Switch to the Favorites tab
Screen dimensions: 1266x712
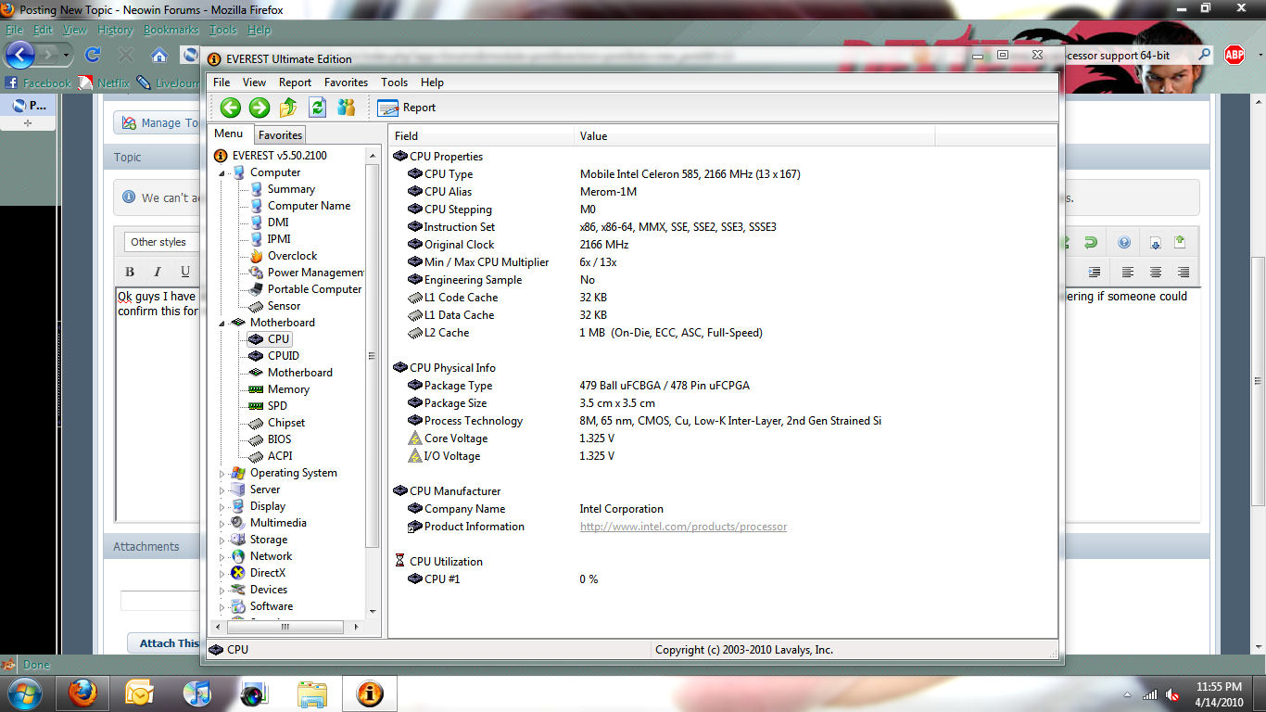pos(280,135)
